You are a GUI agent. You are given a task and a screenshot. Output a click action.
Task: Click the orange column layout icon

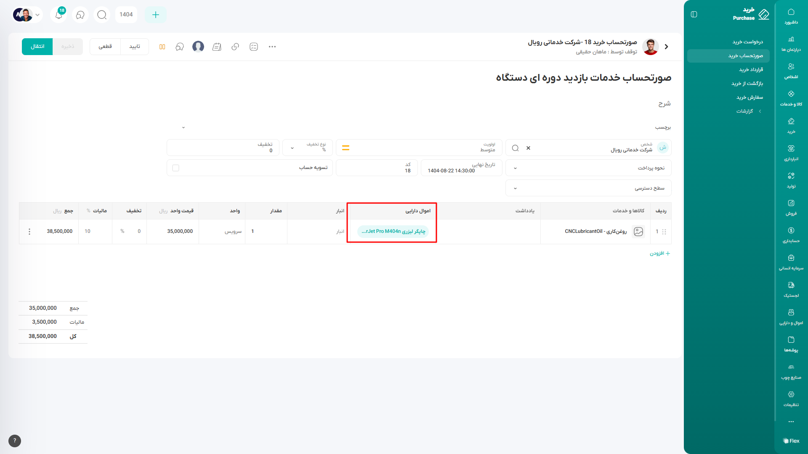[x=162, y=47]
